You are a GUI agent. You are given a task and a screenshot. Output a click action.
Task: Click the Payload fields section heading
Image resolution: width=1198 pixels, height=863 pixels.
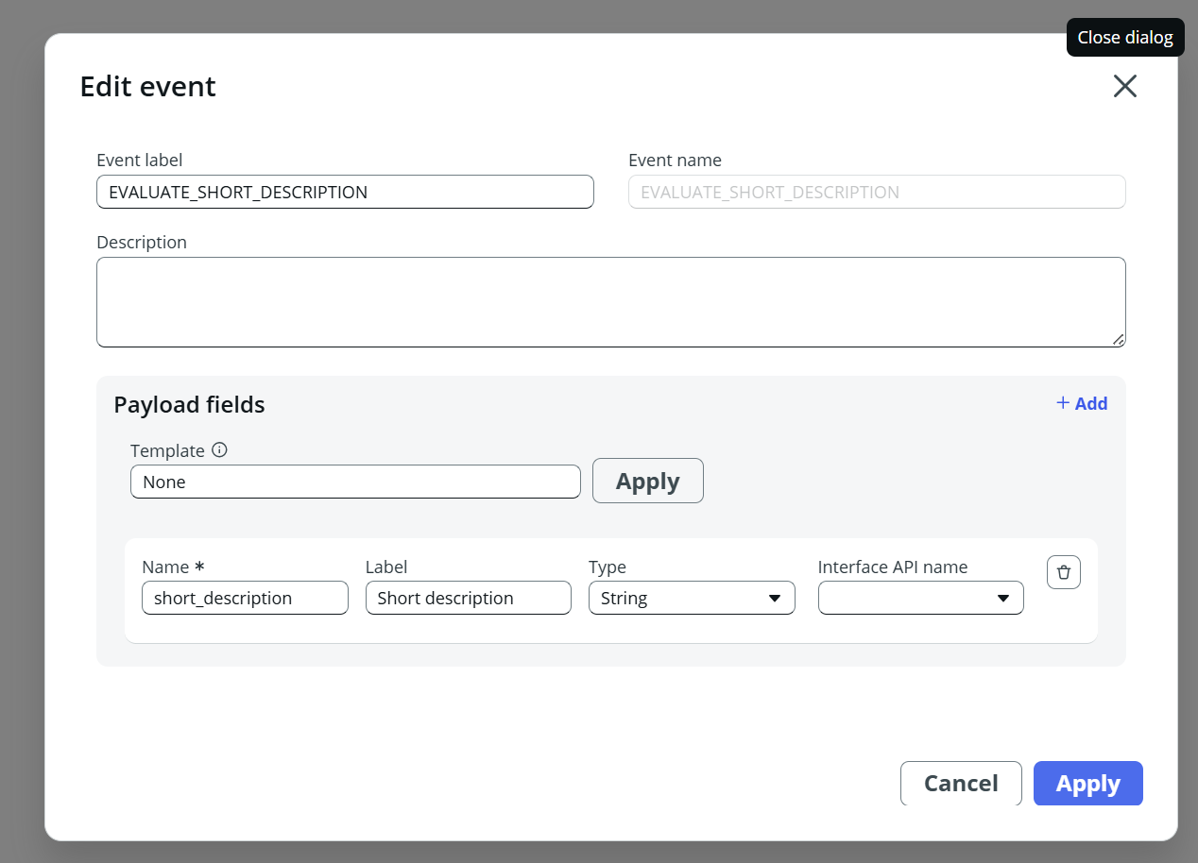pos(189,405)
